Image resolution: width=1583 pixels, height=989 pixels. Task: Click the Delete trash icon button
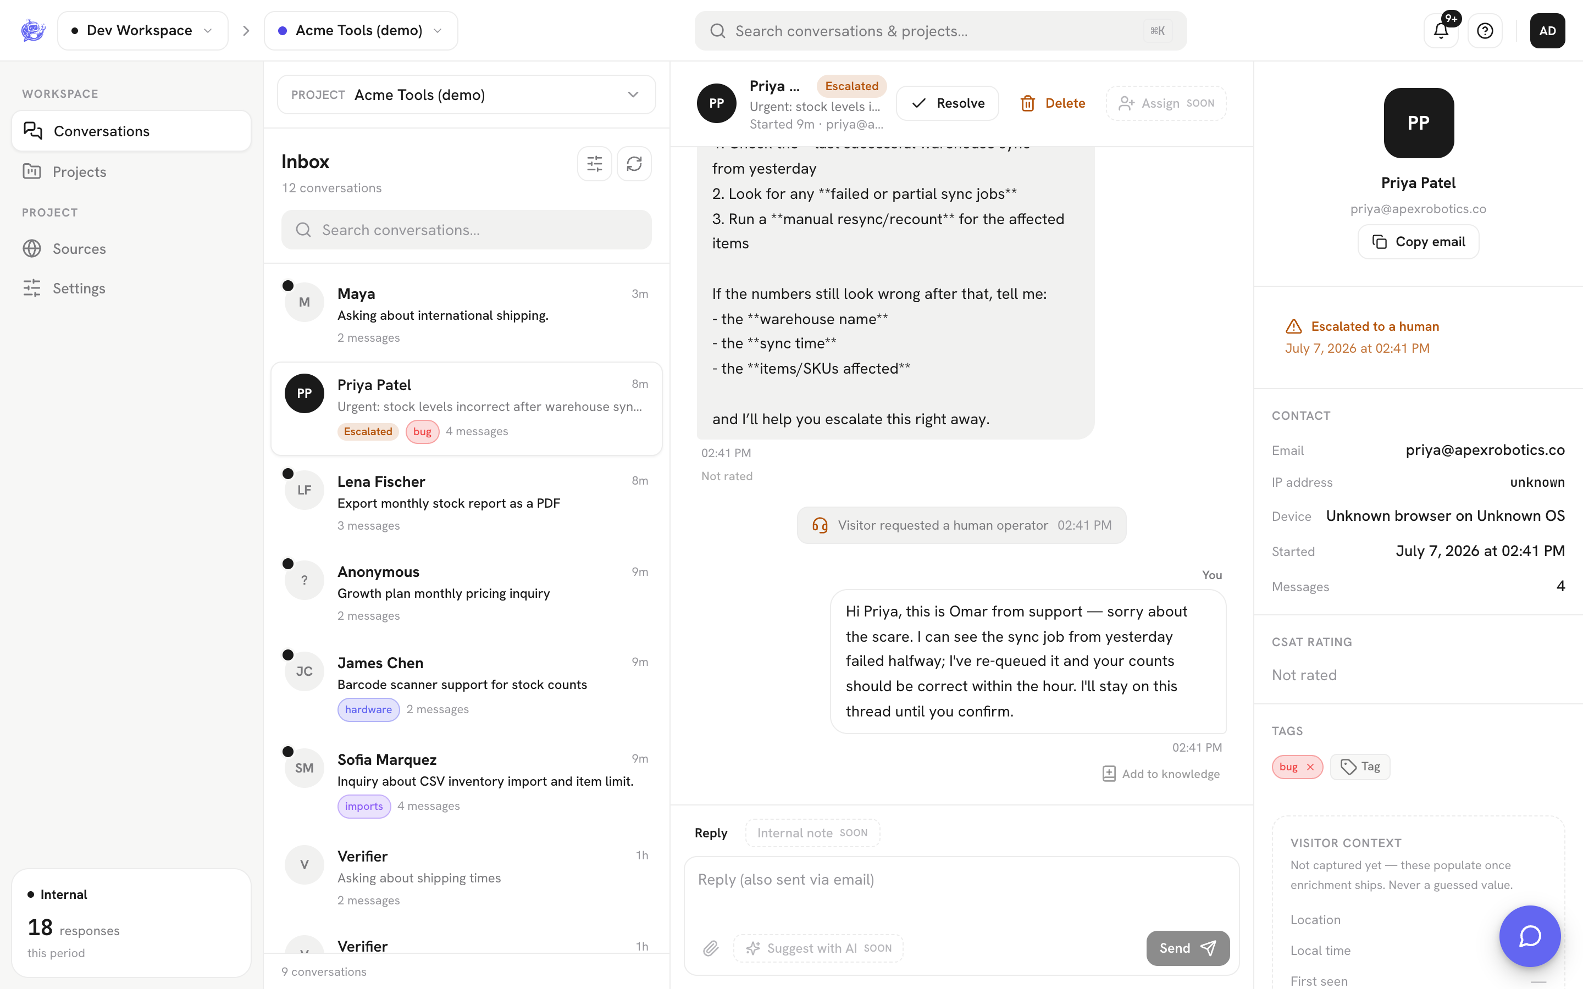click(x=1053, y=103)
